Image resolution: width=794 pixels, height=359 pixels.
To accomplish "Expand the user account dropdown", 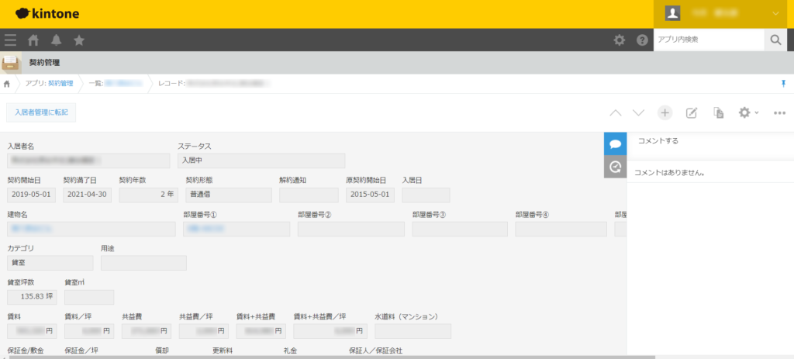I will (x=775, y=14).
